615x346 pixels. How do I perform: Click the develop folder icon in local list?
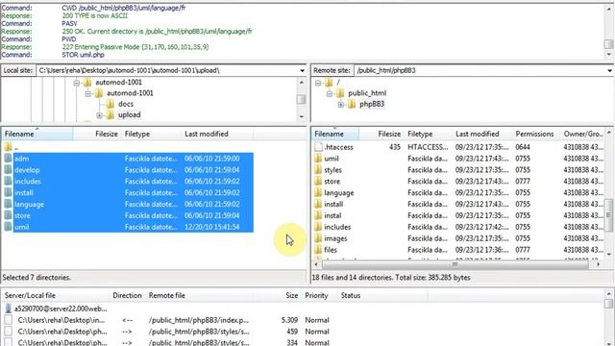8,170
